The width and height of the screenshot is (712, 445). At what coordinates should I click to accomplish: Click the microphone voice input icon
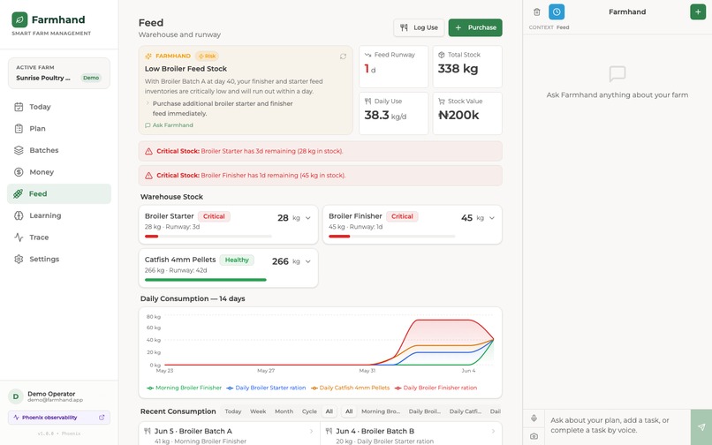point(534,419)
